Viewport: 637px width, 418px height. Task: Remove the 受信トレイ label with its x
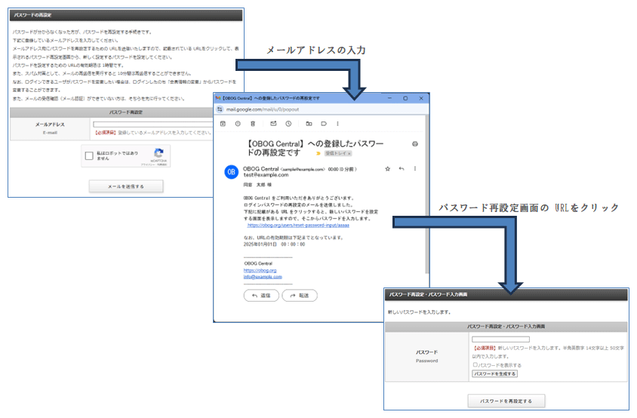(349, 154)
